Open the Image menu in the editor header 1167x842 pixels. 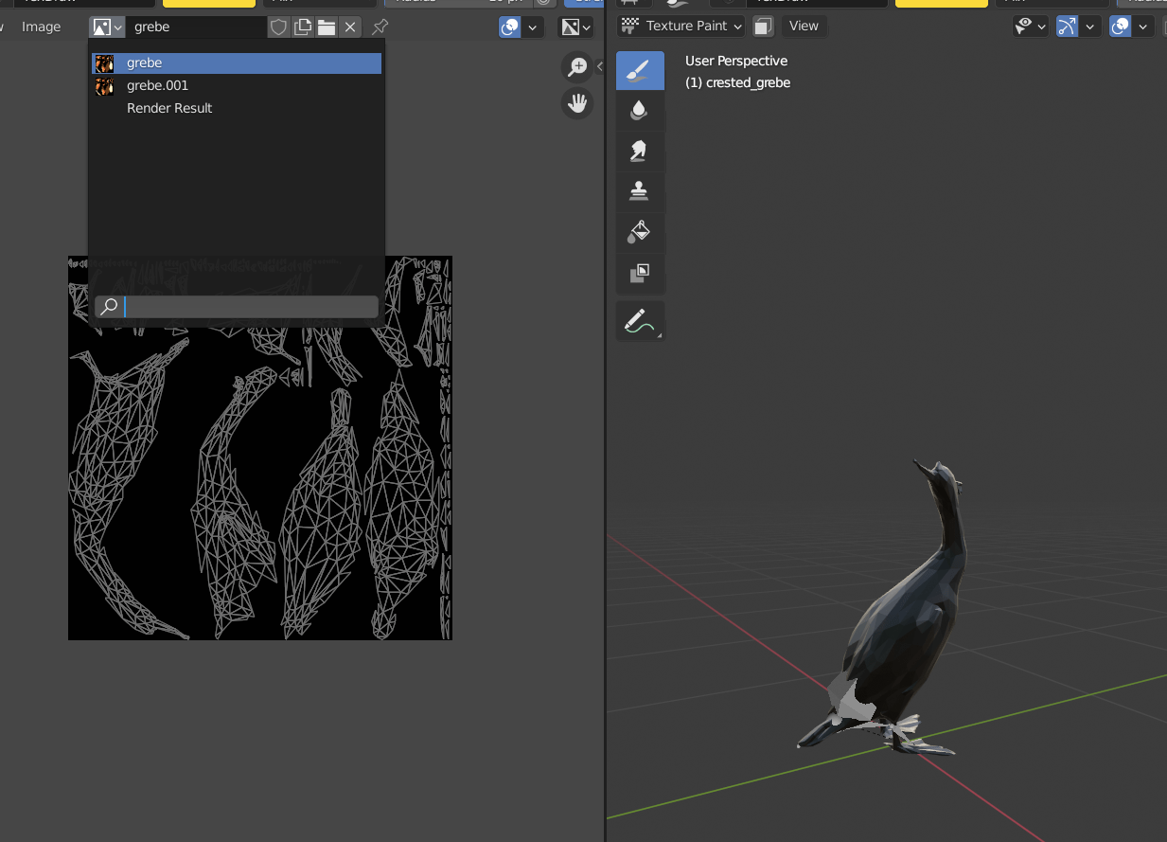[x=40, y=27]
